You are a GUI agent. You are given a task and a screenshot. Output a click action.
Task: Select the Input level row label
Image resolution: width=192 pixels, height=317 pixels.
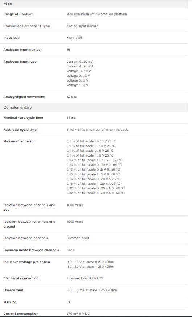[12, 38]
